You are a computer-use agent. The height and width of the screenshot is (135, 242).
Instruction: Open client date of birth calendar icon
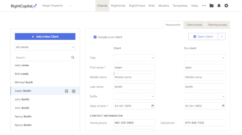pos(153,106)
